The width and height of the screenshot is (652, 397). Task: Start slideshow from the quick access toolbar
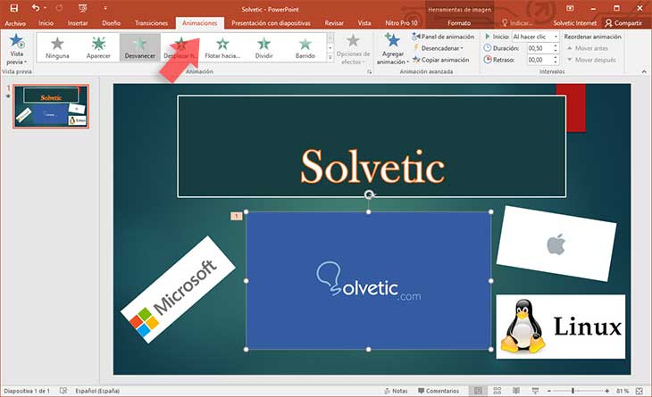[x=83, y=8]
